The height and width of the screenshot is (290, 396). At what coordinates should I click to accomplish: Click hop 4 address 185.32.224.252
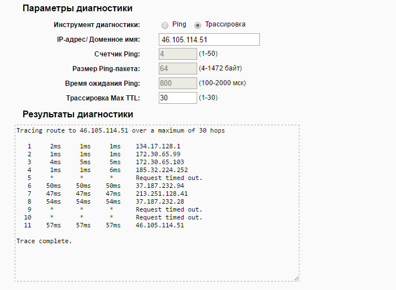point(162,170)
